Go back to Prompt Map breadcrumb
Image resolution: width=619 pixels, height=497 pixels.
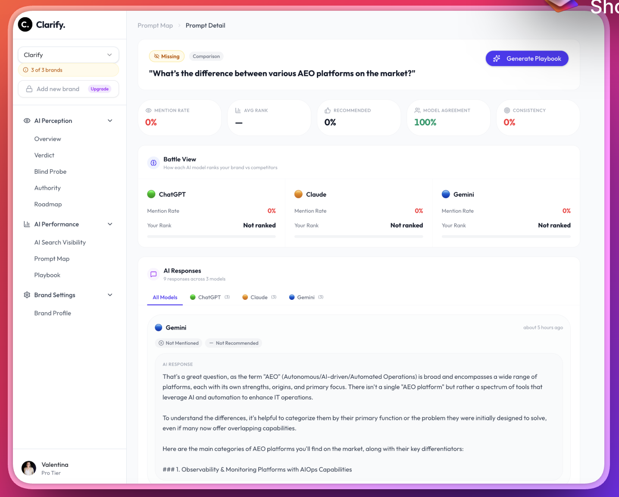tap(155, 25)
